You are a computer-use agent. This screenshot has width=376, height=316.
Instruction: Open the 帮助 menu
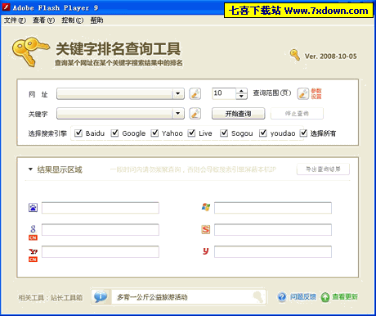tap(96, 20)
